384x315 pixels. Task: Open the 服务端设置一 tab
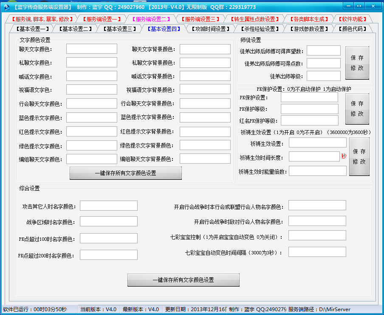(x=102, y=19)
